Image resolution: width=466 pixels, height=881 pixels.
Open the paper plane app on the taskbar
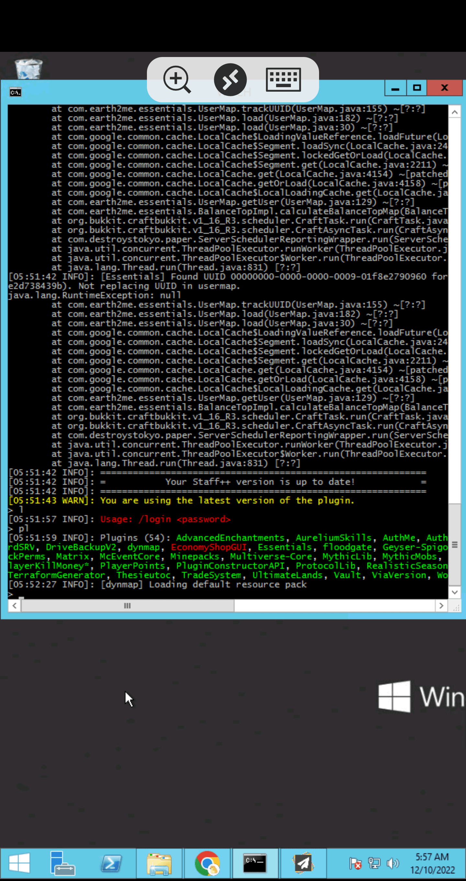coord(303,863)
